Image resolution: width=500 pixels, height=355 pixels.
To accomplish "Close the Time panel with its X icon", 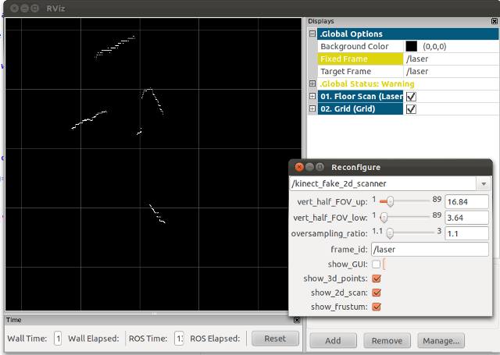I will [297, 320].
